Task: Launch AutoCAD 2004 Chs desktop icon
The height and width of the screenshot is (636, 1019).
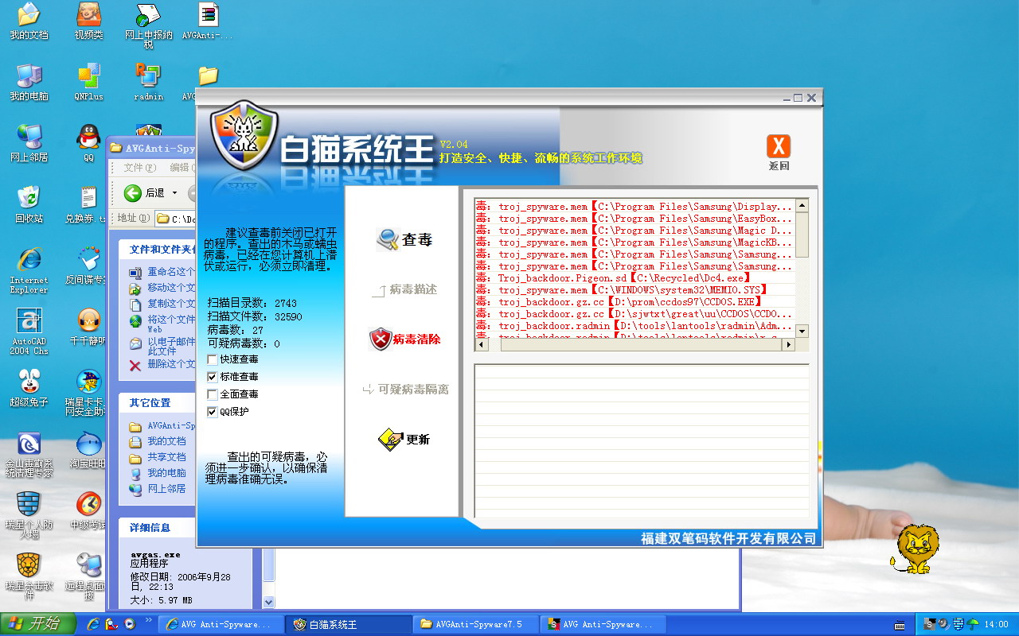Action: click(x=29, y=332)
